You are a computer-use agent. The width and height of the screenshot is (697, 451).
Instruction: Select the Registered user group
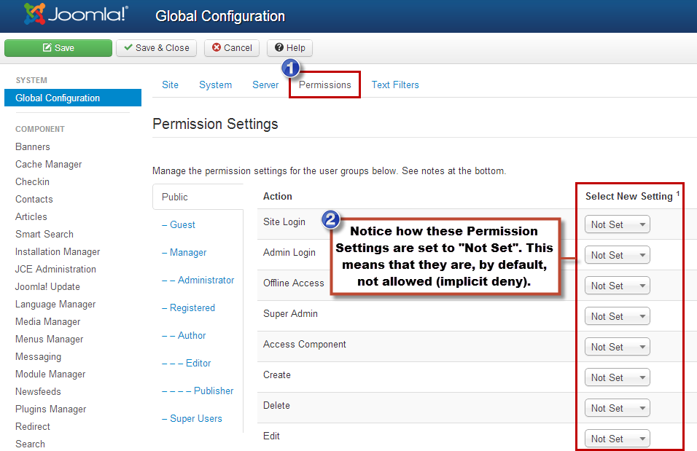(188, 308)
